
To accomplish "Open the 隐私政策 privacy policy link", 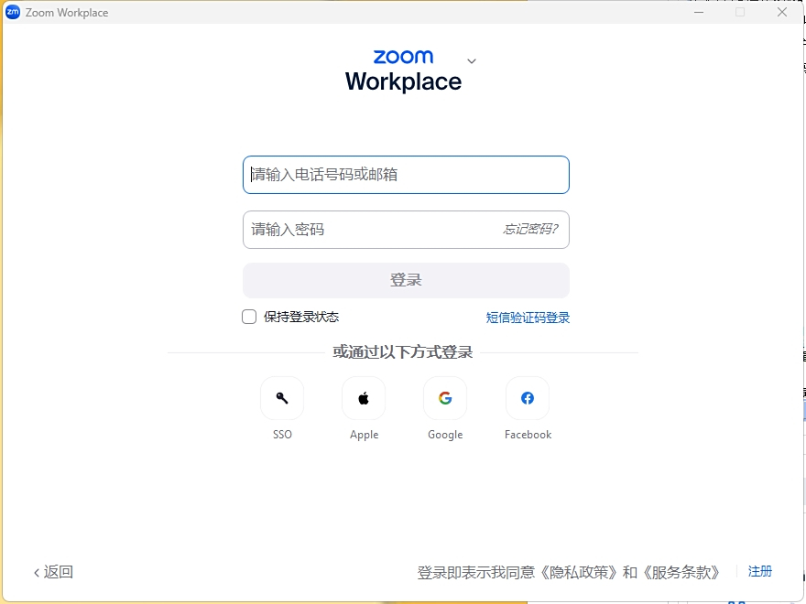I will coord(579,572).
